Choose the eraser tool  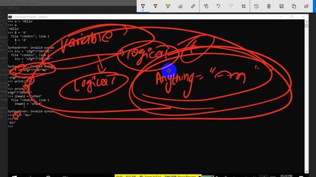(x=180, y=6)
